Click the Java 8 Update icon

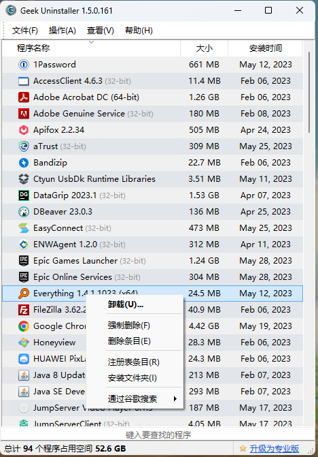pyautogui.click(x=24, y=375)
